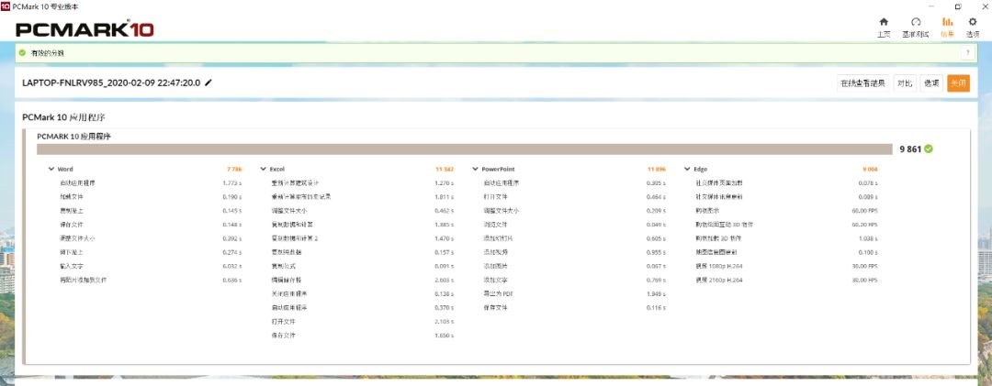Select the Word row showing 0.686 s

[x=150, y=281]
